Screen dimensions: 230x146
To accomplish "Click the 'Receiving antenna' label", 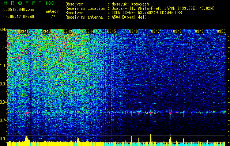I will coord(84,17).
